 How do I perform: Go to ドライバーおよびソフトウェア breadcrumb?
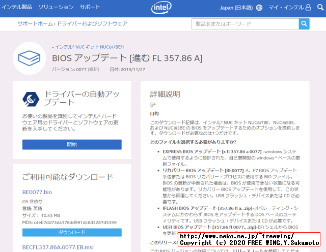click(x=92, y=24)
